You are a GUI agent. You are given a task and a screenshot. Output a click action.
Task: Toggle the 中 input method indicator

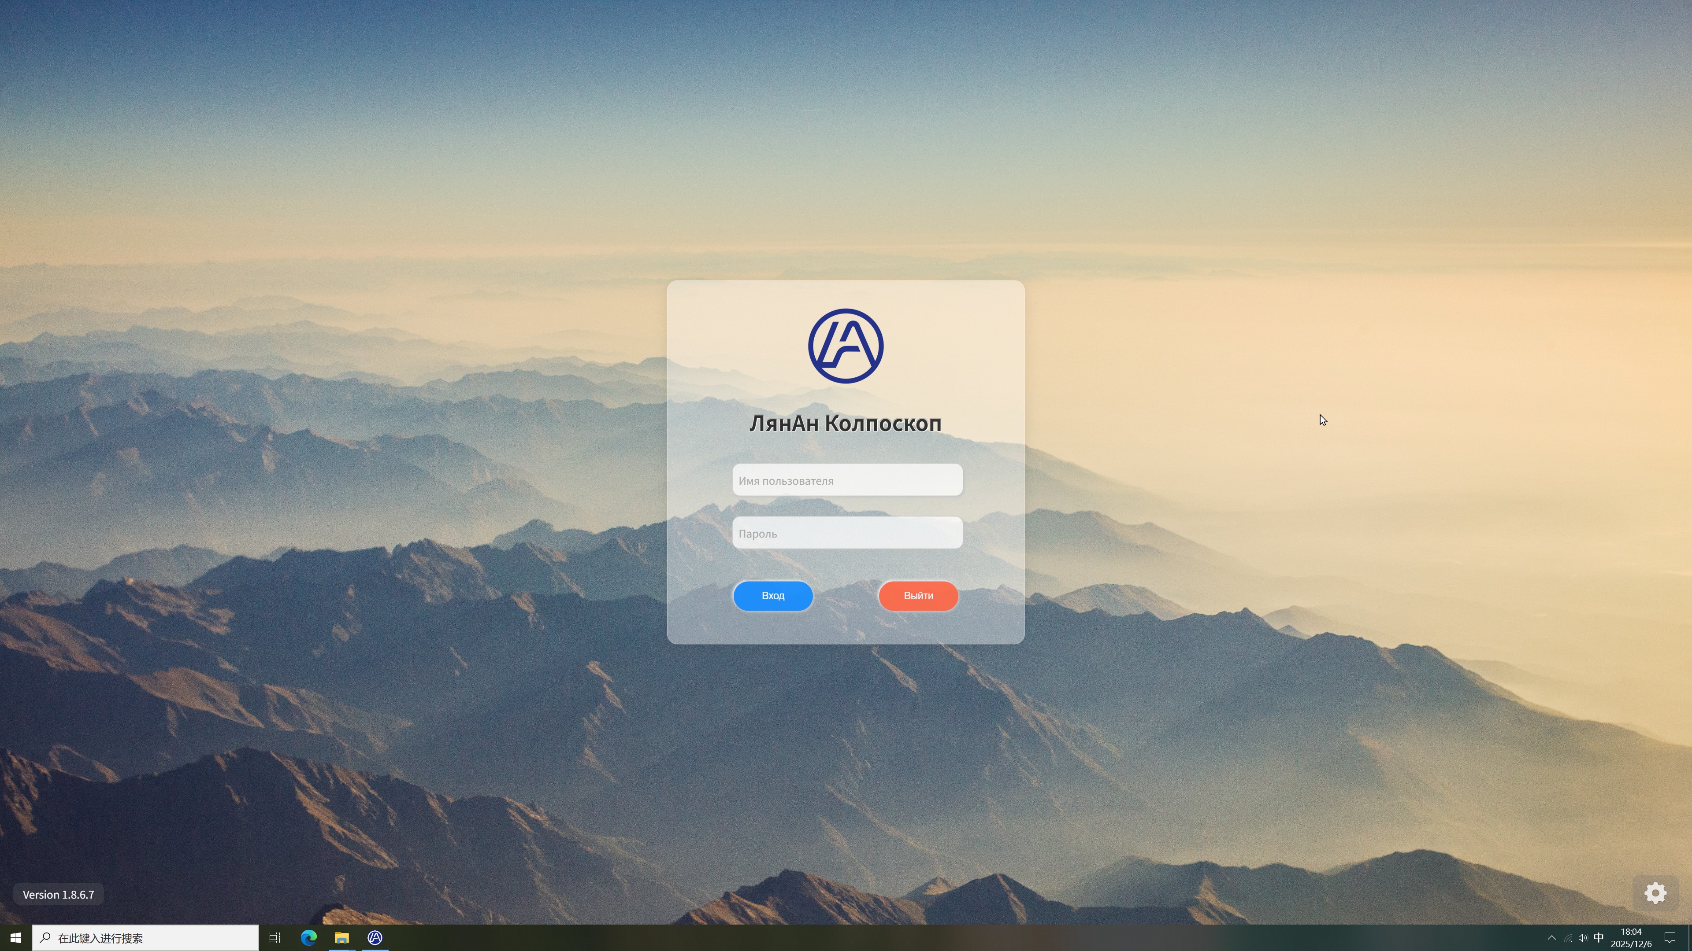point(1598,938)
